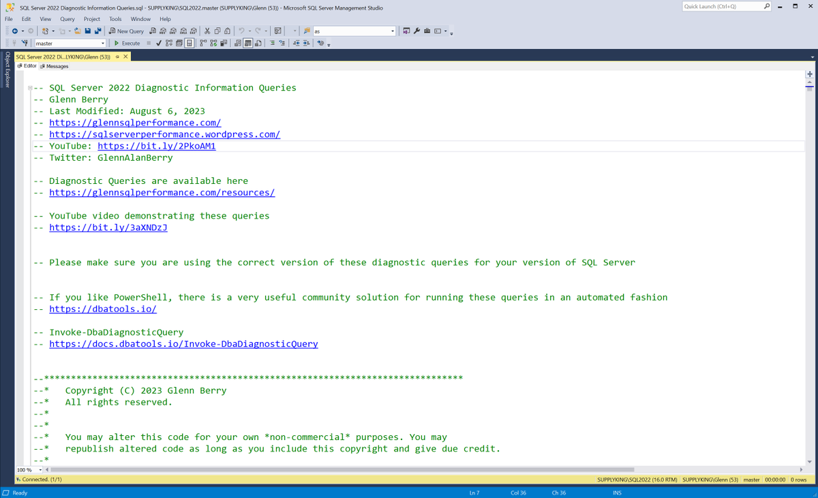Screen dimensions: 818x498
Task: Open the zoom percentage dropdown showing 100%
Action: click(29, 469)
